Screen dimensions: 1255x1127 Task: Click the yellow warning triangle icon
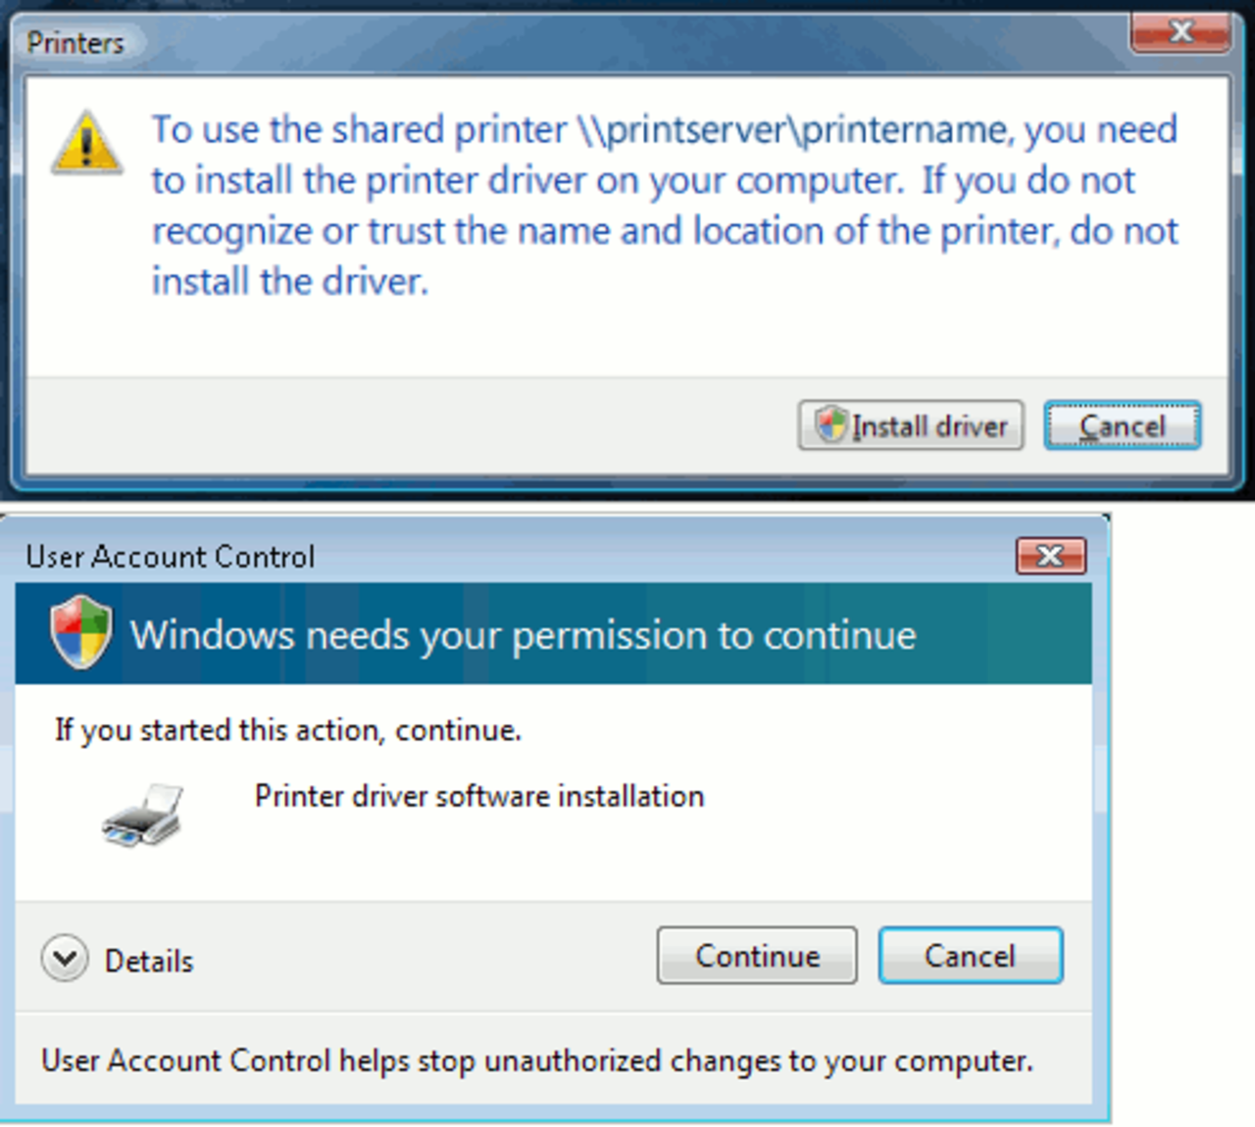click(x=87, y=143)
